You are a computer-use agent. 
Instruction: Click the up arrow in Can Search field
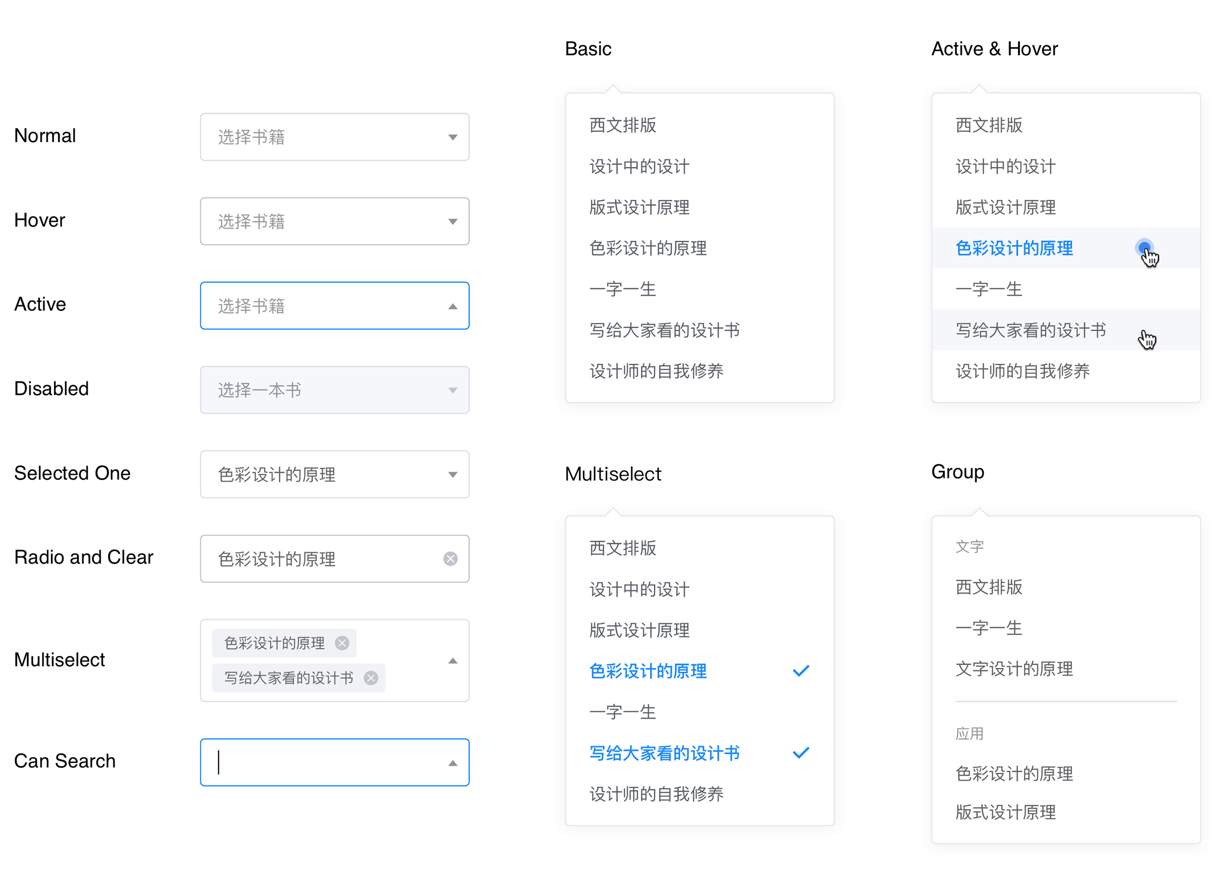[x=453, y=763]
